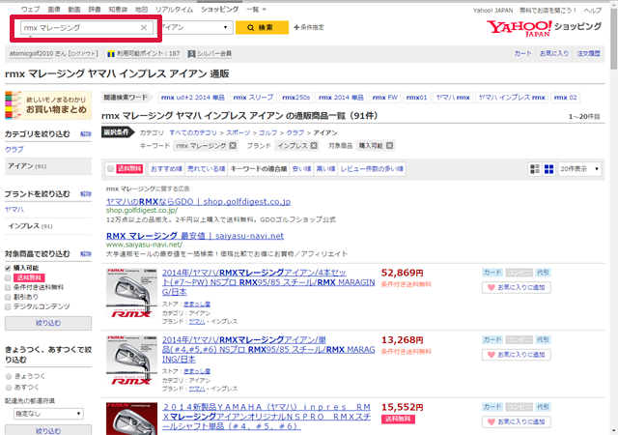Click 解除 next to ブランドを絞り込む

coord(86,194)
